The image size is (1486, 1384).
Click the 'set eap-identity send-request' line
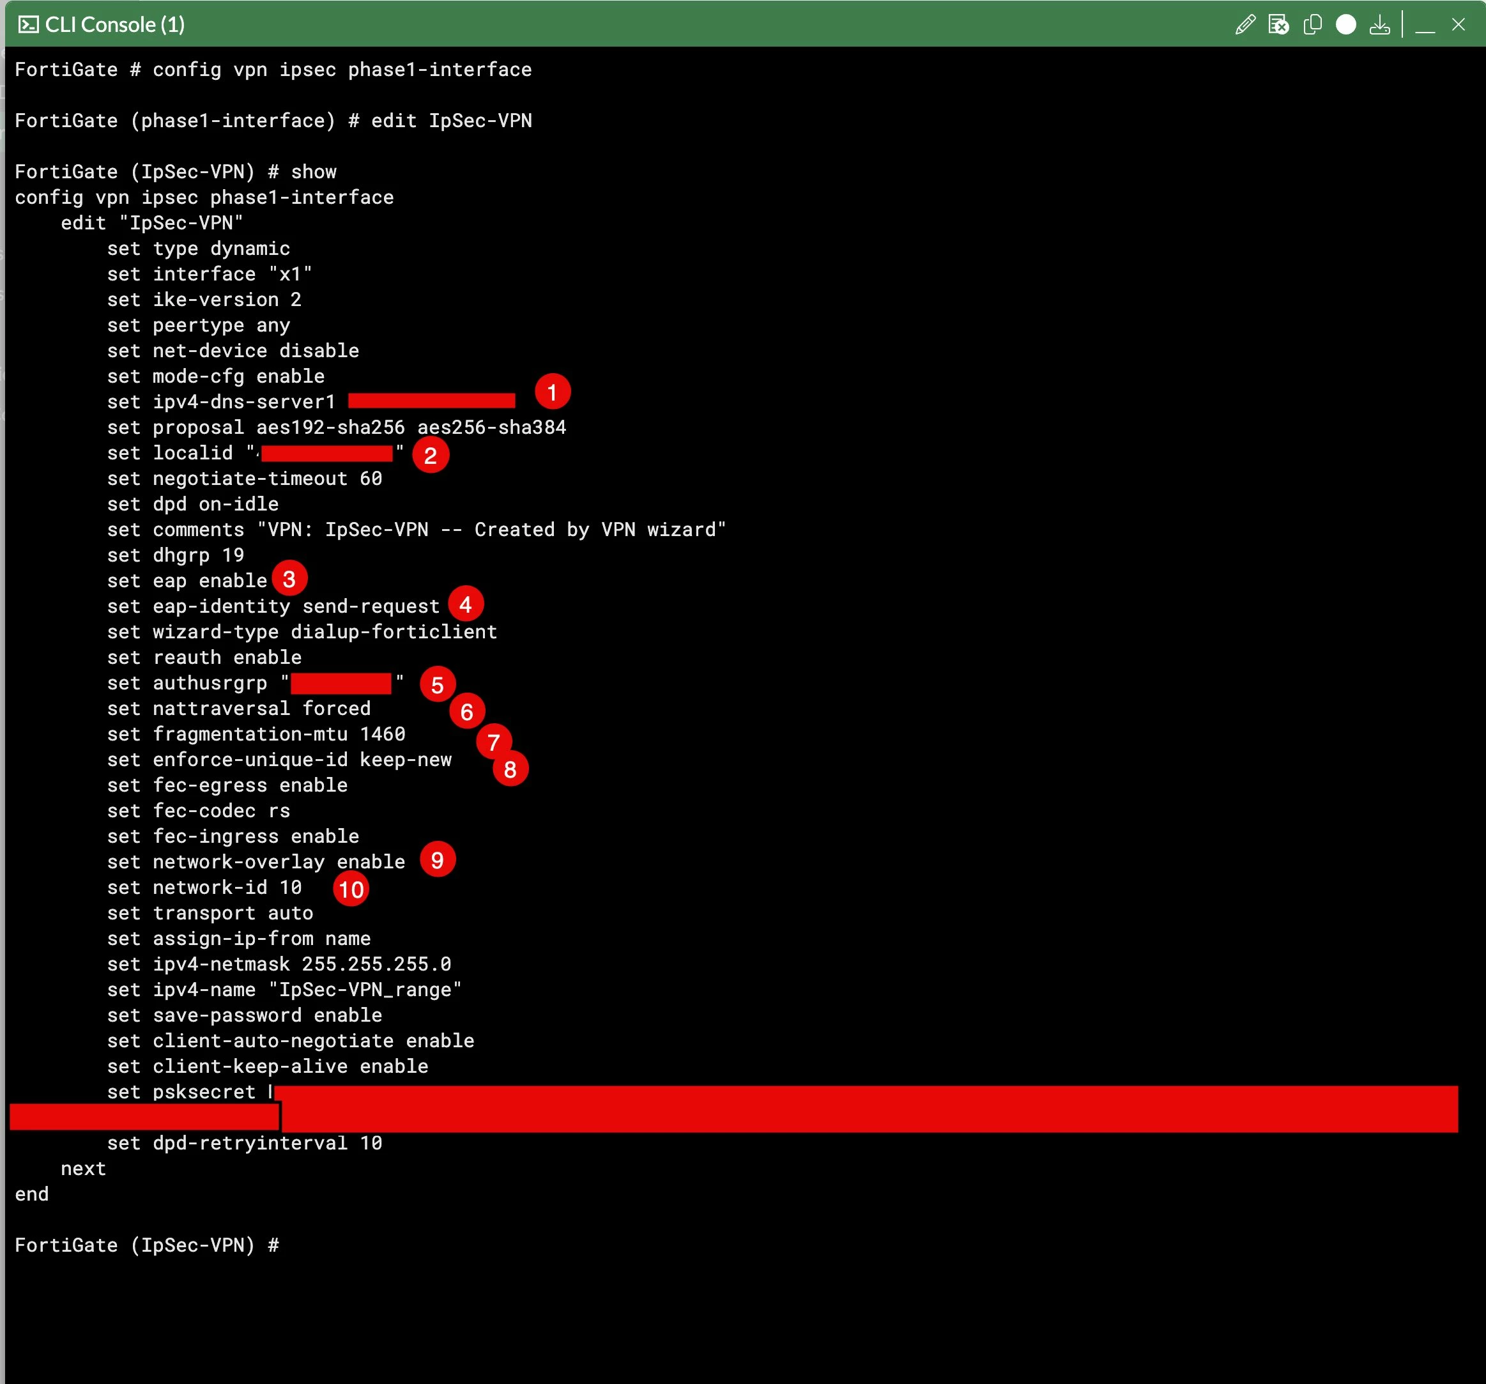pos(273,606)
